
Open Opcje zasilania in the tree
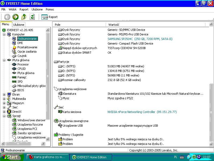point(27,52)
